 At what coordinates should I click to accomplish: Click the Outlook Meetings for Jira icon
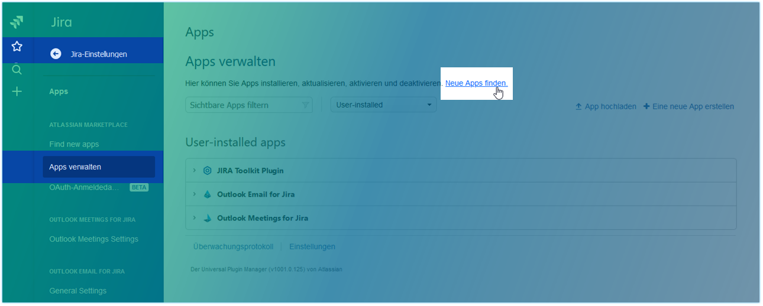click(x=207, y=218)
